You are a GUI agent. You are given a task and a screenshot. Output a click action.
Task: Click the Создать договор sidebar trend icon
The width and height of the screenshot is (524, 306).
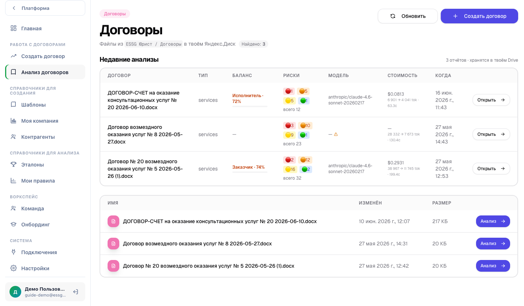[14, 56]
